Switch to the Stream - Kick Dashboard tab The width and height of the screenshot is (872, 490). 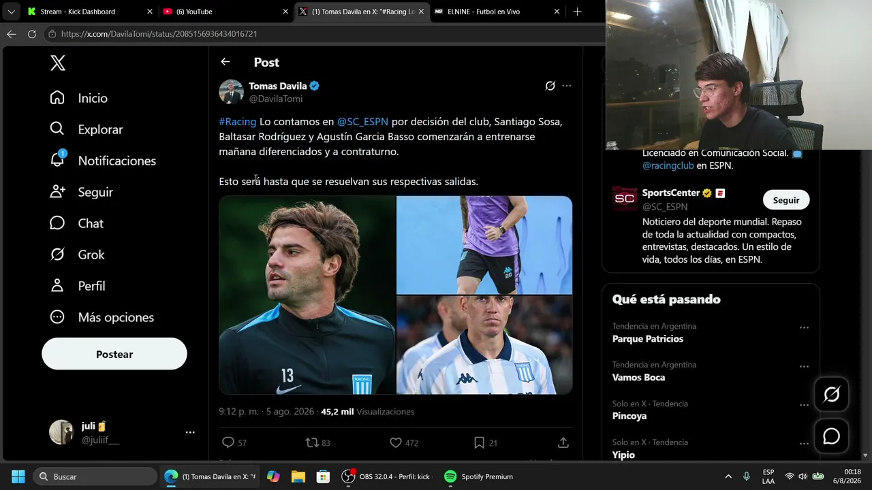tap(90, 12)
